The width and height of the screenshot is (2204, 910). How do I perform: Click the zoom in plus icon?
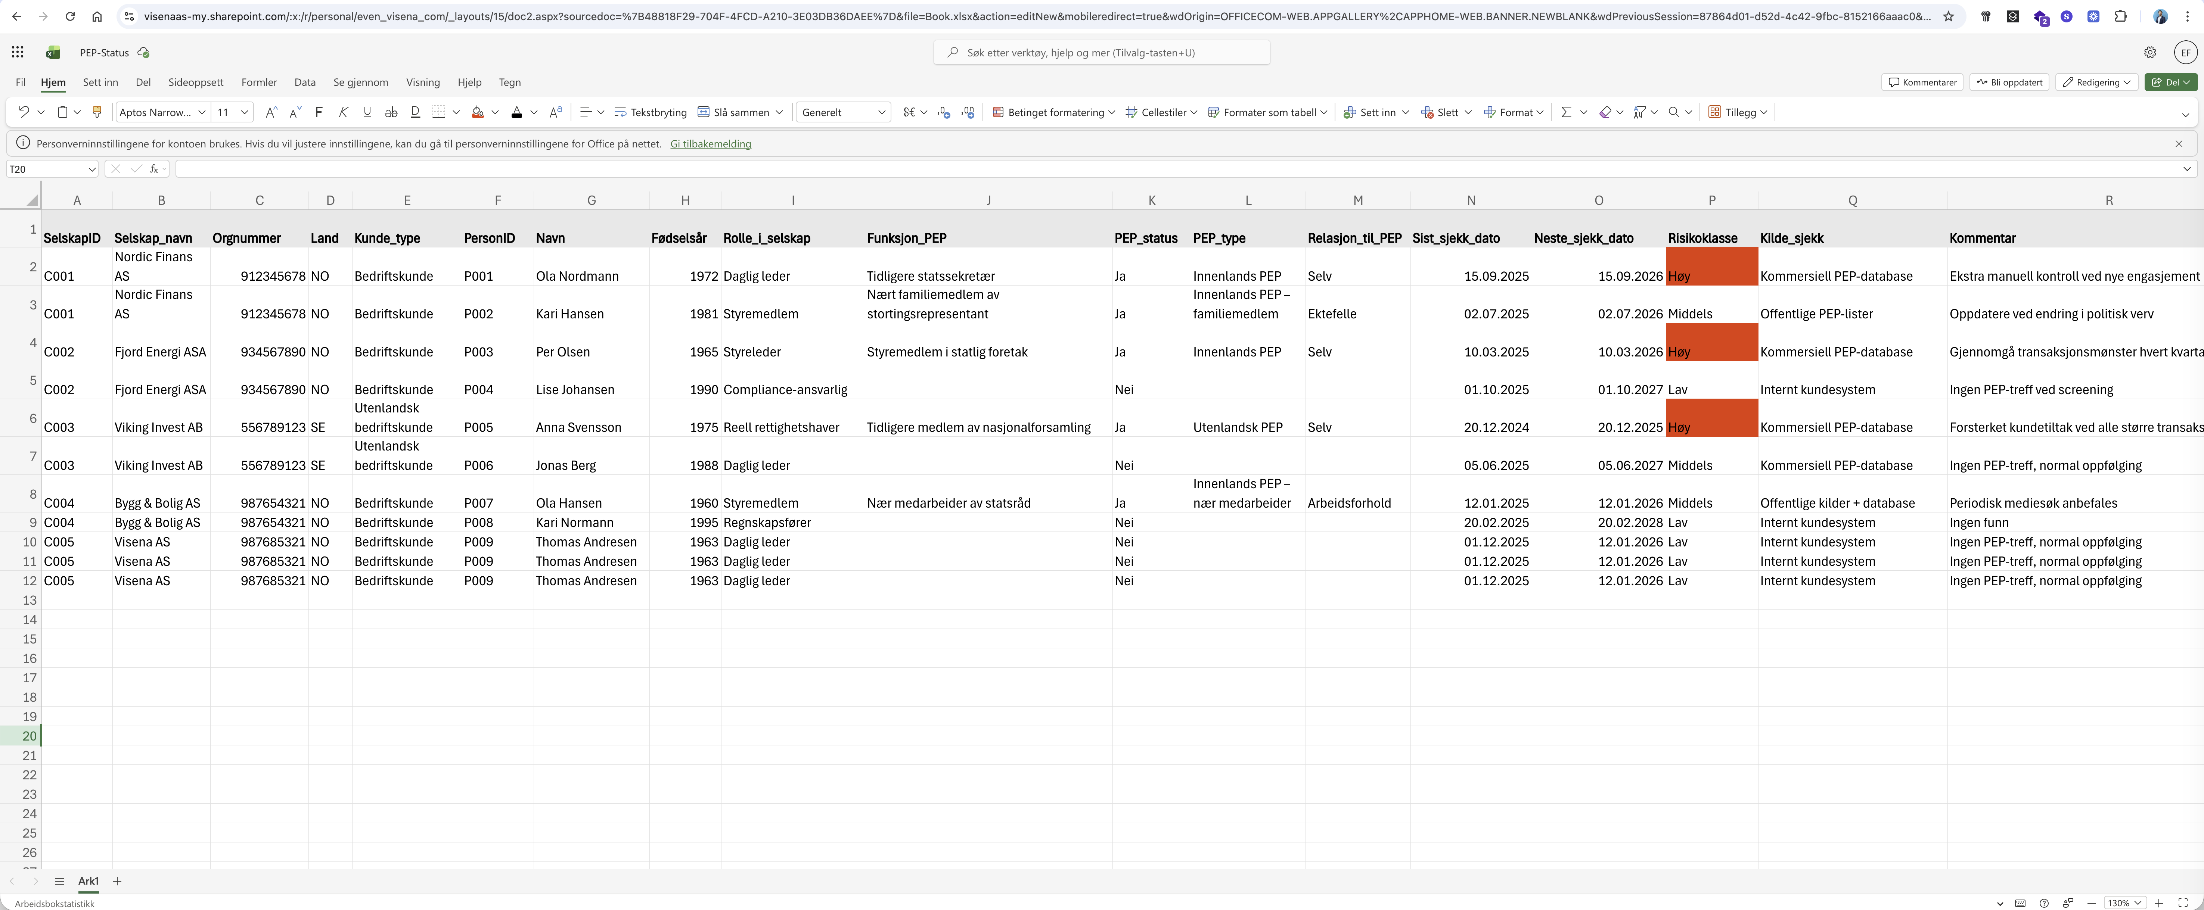[x=2159, y=903]
